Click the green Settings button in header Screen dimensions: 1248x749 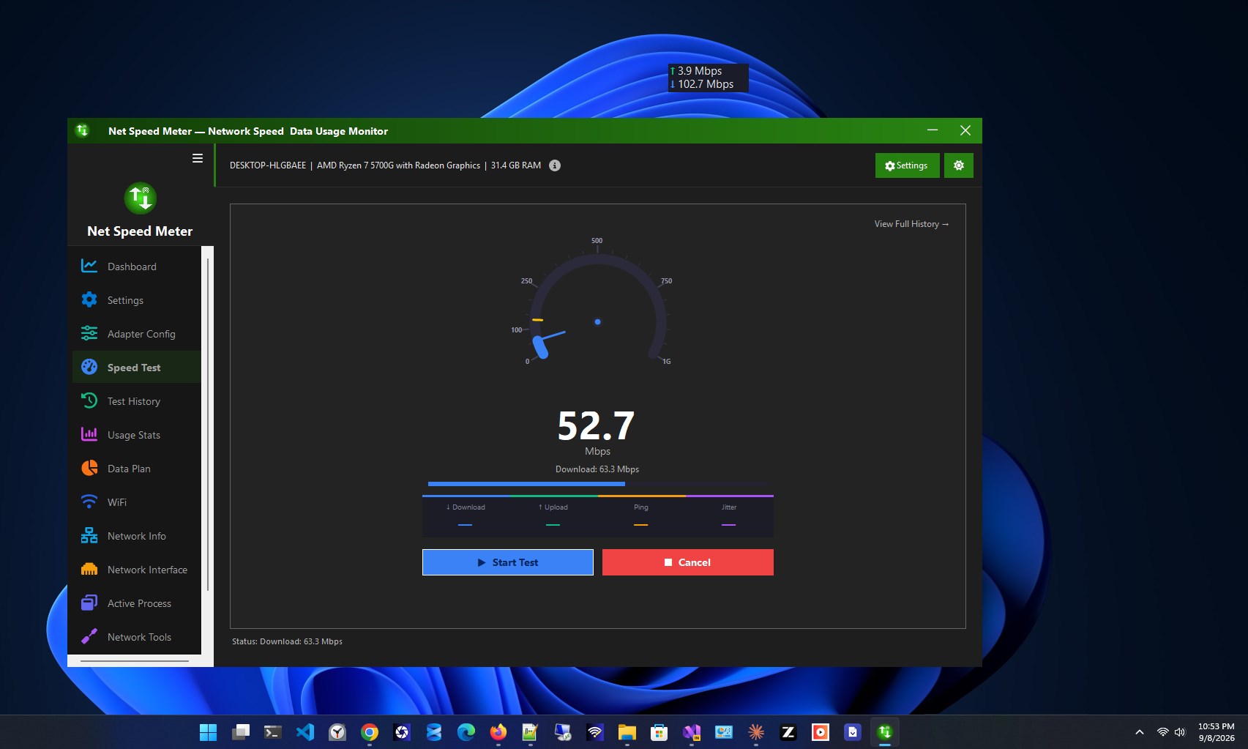pyautogui.click(x=906, y=165)
